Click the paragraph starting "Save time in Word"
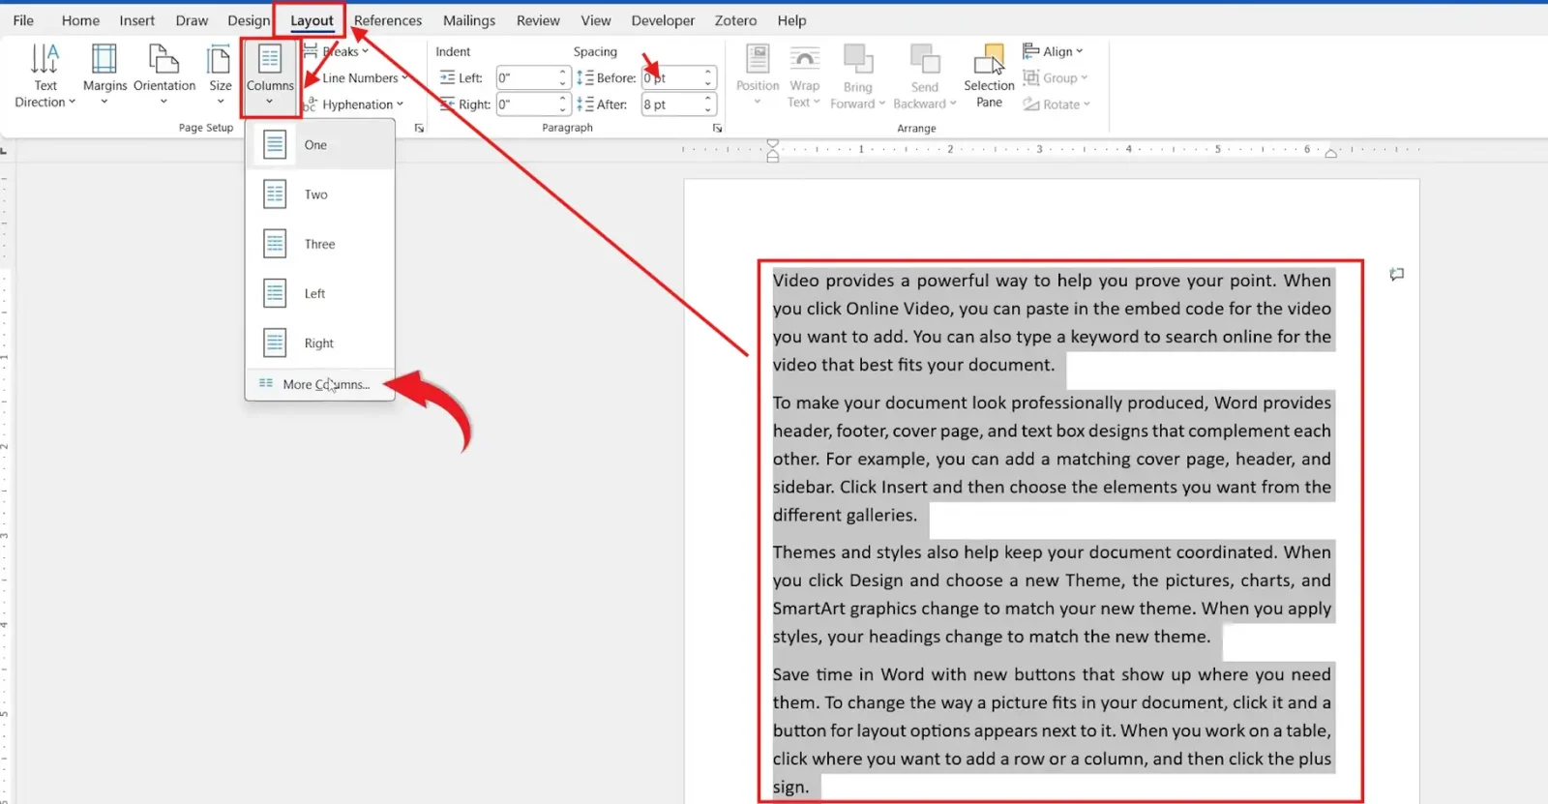This screenshot has height=804, width=1548. (1052, 730)
